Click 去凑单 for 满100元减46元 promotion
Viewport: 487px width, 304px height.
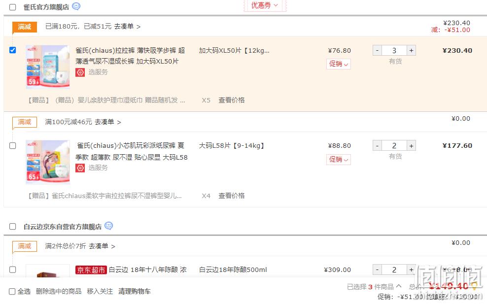click(x=107, y=122)
